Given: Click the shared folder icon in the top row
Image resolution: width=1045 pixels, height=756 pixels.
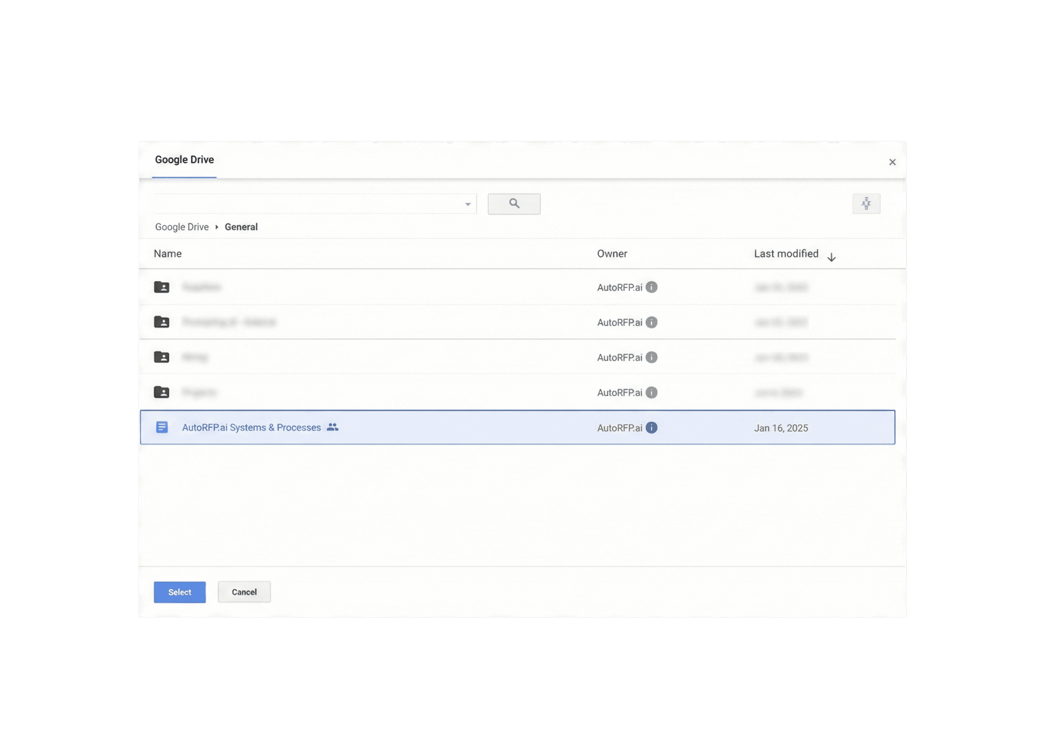Looking at the screenshot, I should 162,287.
